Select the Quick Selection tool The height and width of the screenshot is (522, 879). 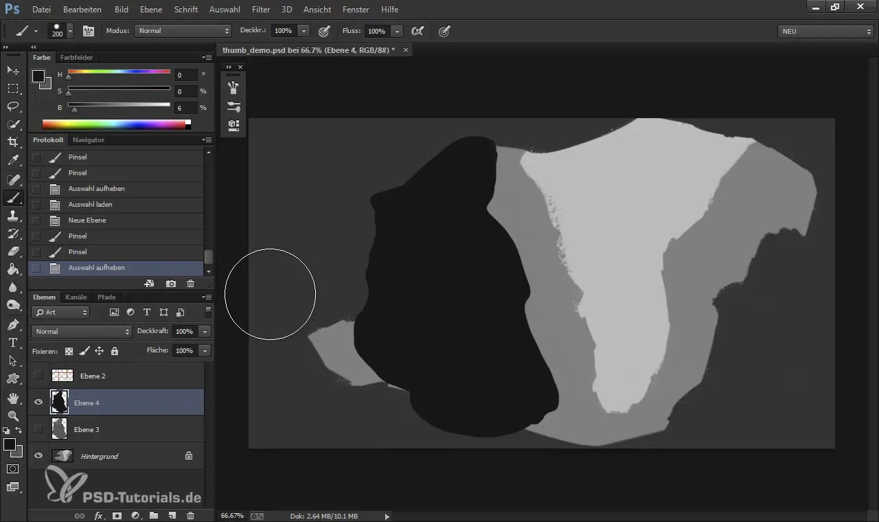[x=13, y=124]
